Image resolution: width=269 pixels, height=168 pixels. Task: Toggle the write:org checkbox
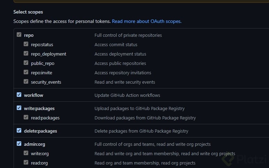click(26, 153)
